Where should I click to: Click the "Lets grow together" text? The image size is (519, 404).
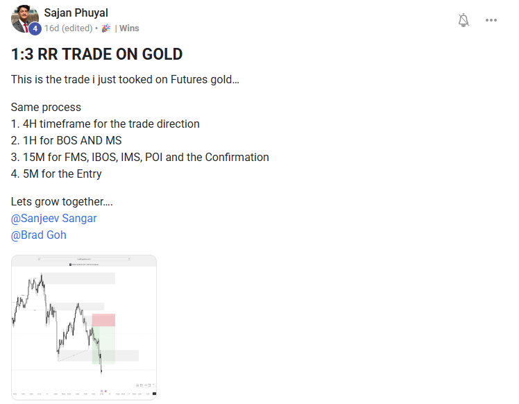(62, 202)
